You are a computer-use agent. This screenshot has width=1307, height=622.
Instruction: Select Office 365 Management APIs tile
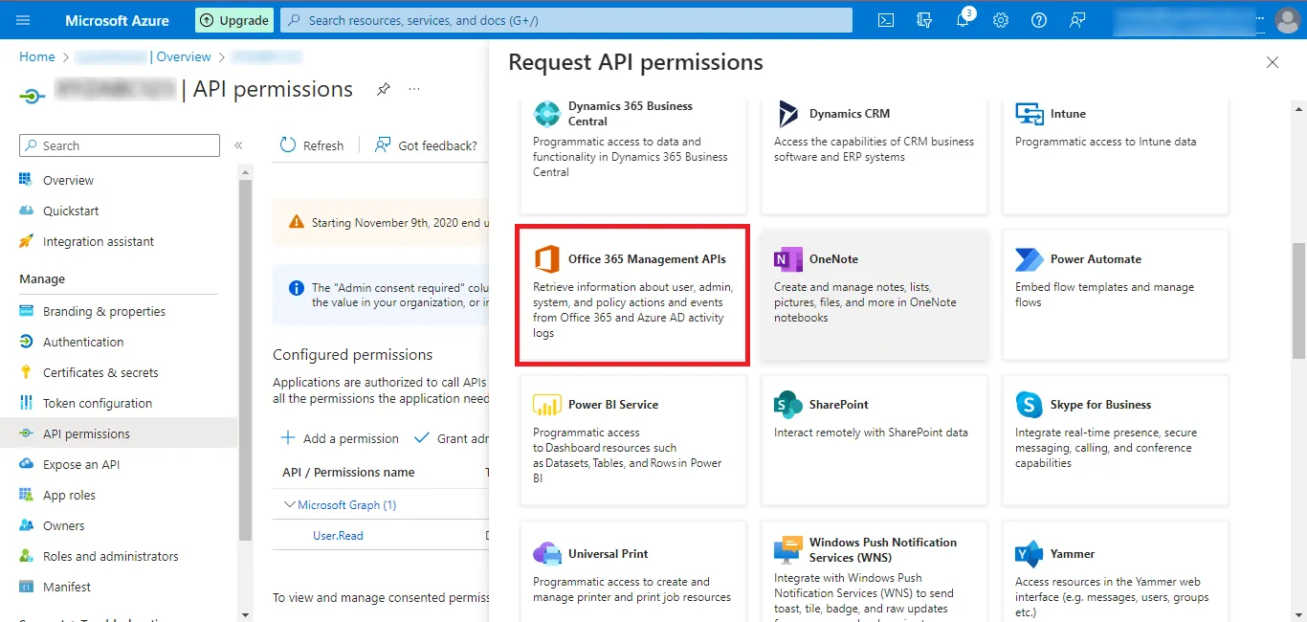[x=631, y=295]
